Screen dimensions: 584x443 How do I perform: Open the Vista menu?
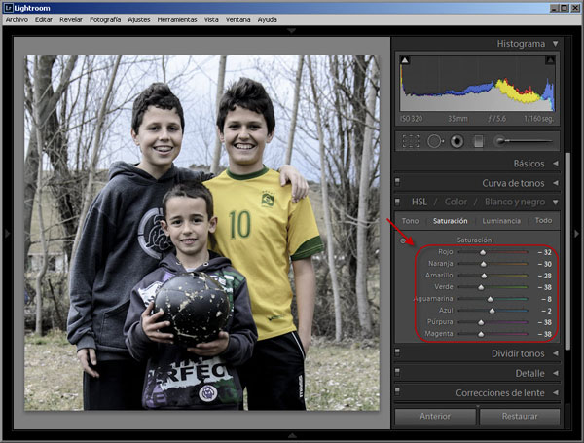(211, 19)
